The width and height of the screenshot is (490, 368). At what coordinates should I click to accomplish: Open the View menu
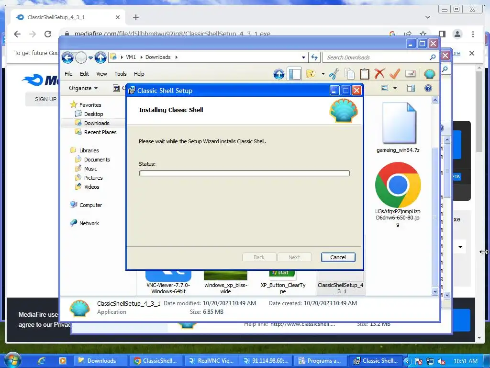(x=101, y=74)
